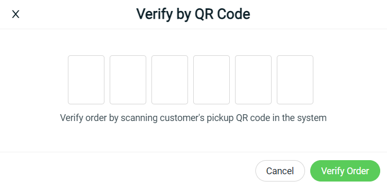Click the word 'customer's' in the instruction
The width and height of the screenshot is (387, 193).
[x=182, y=118]
